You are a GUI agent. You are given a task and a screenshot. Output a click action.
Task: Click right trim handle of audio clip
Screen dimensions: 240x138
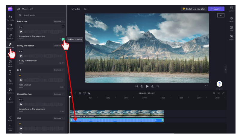[x=162, y=120]
